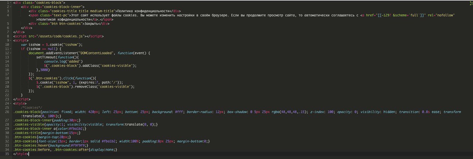
Task: Click line number 16 in the gutter
Action: (7, 70)
